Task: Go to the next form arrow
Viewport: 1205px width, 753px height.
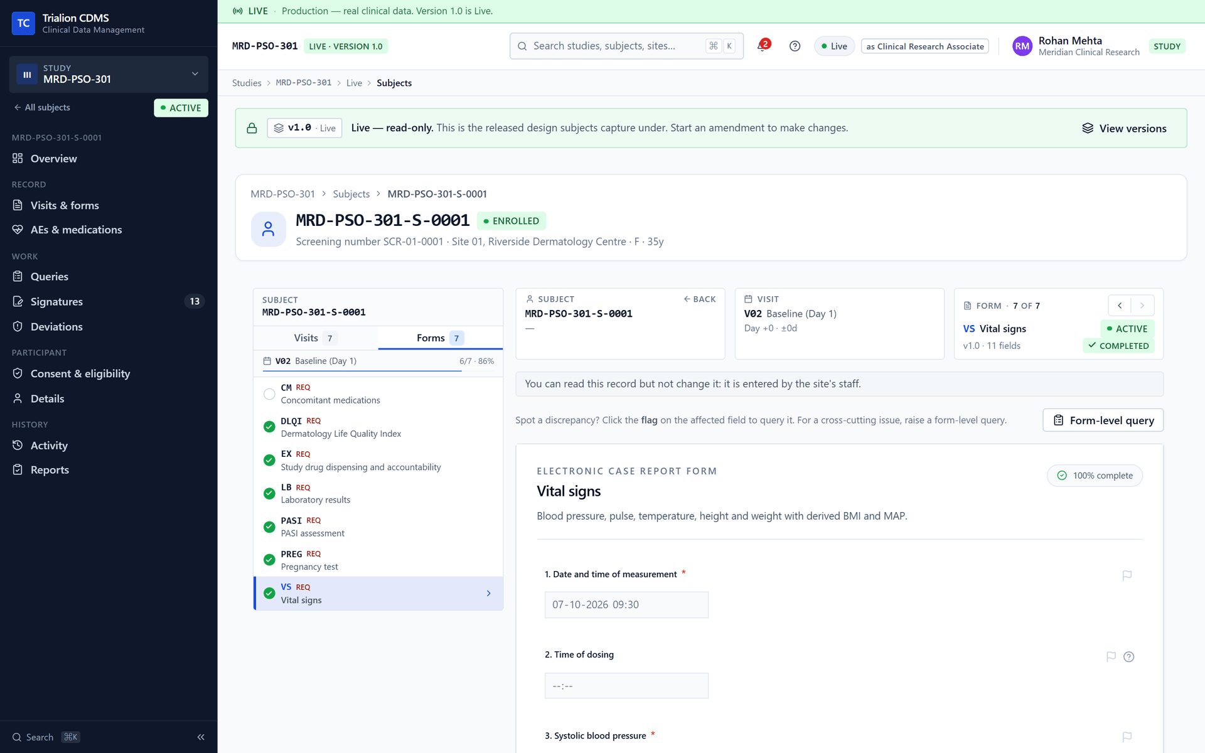Action: (x=1142, y=306)
